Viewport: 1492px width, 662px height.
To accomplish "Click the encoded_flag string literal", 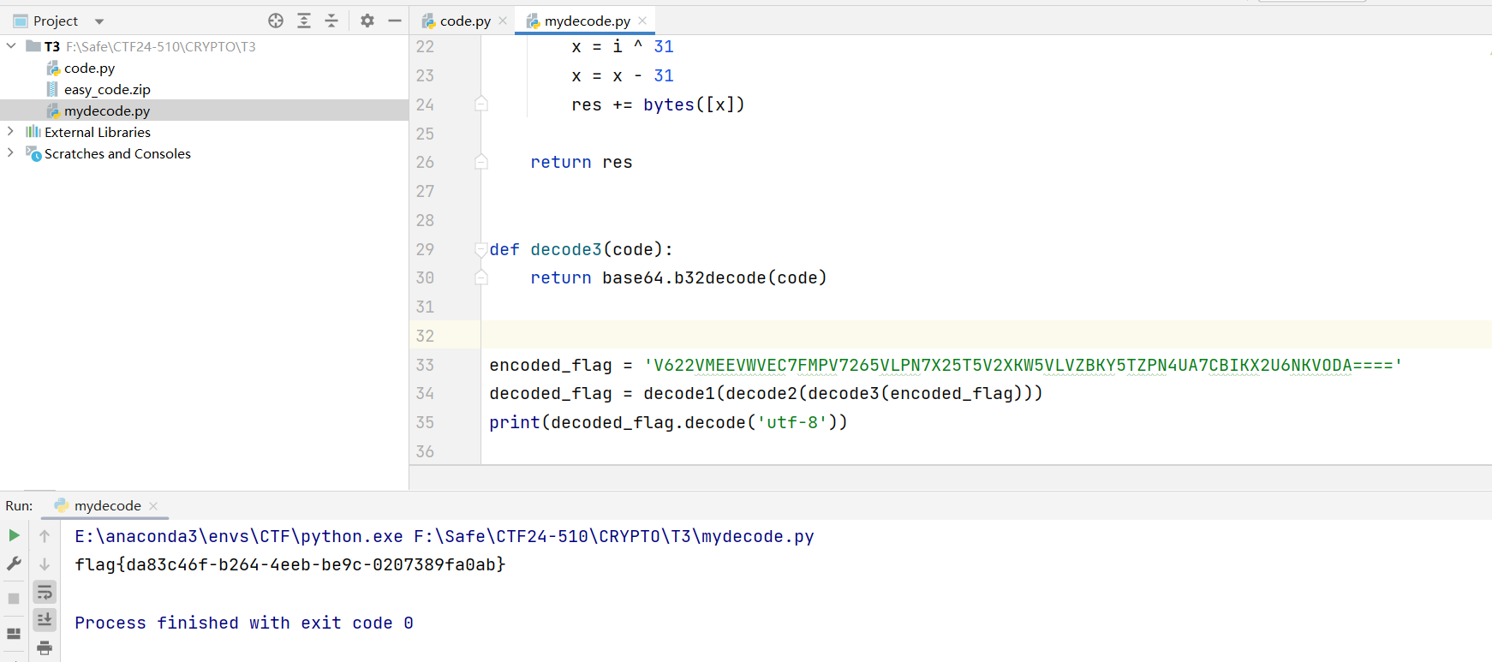I will click(x=1023, y=365).
